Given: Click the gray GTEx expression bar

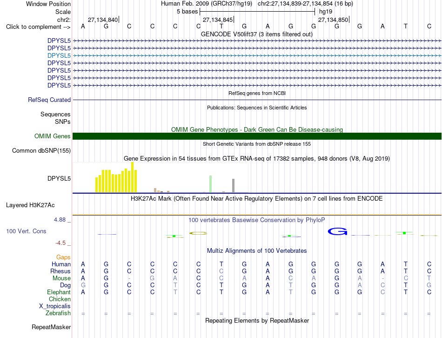Looking at the screenshot, I should point(233,186).
